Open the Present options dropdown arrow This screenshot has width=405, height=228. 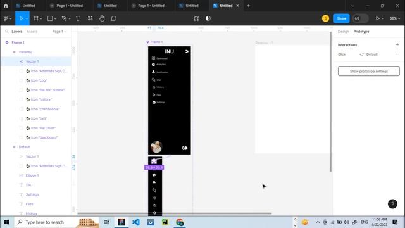point(383,18)
